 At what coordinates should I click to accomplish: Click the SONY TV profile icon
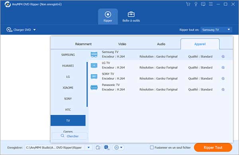(94, 77)
